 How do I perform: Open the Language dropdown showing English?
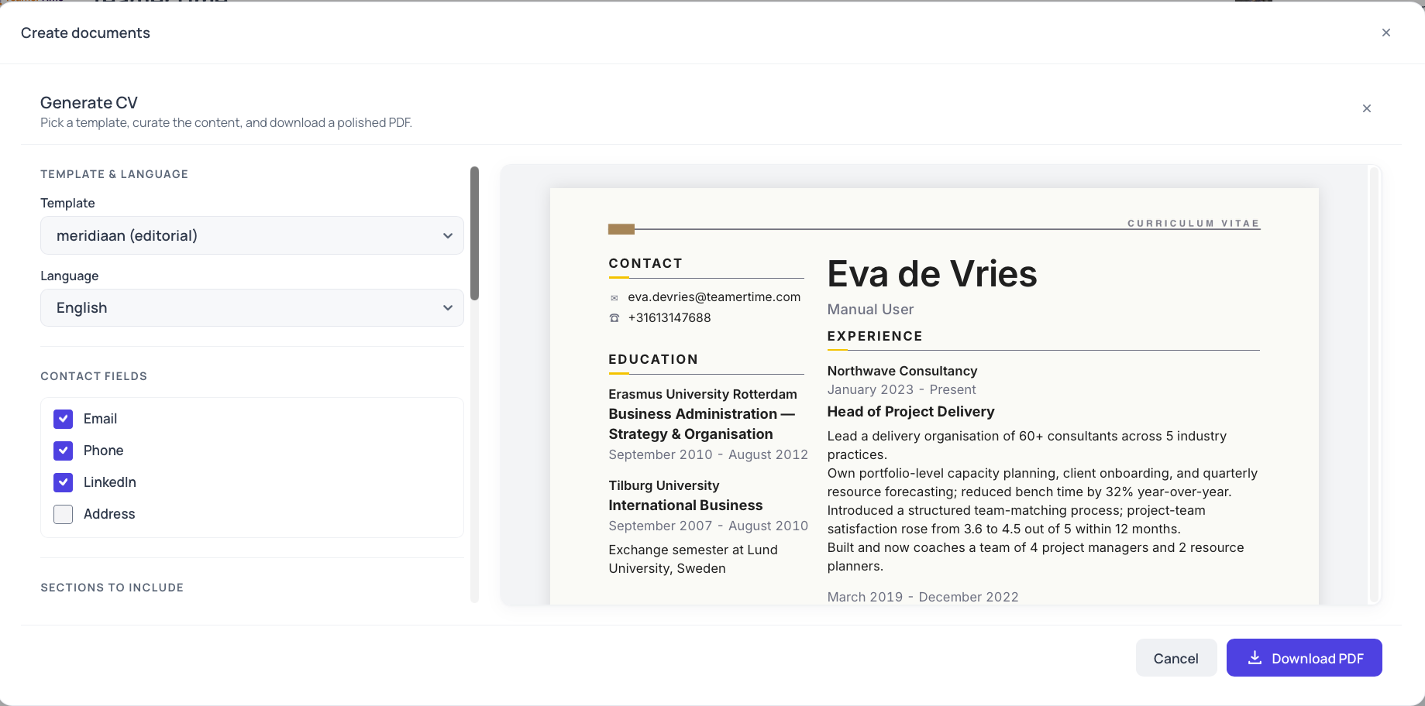(x=252, y=307)
